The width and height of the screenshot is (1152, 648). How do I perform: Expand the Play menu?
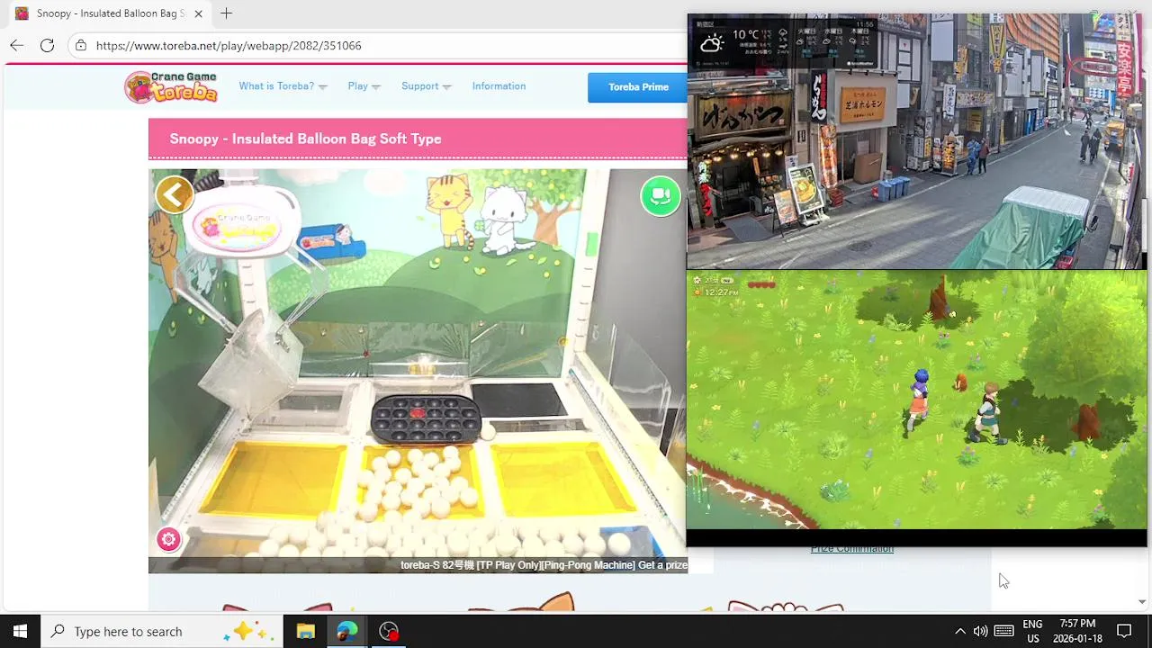[x=364, y=86]
